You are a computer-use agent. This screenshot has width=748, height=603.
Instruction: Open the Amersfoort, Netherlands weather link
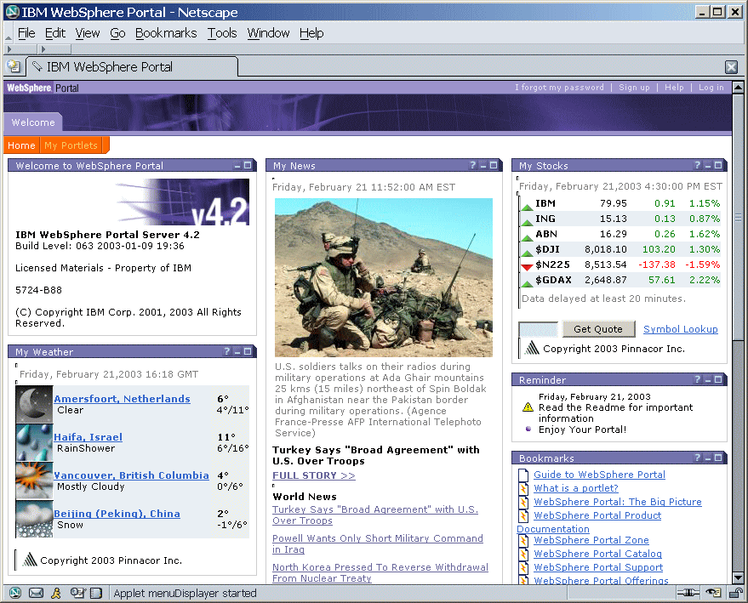point(122,399)
